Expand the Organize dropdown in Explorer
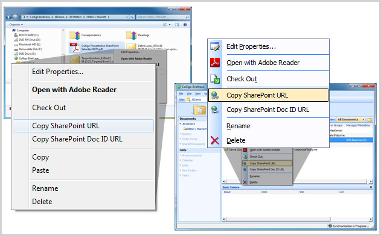The height and width of the screenshot is (236, 381). 16,25
